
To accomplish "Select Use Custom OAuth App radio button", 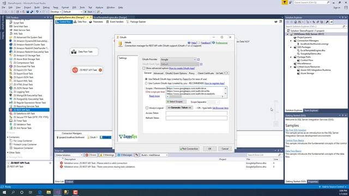I will 146,83.
